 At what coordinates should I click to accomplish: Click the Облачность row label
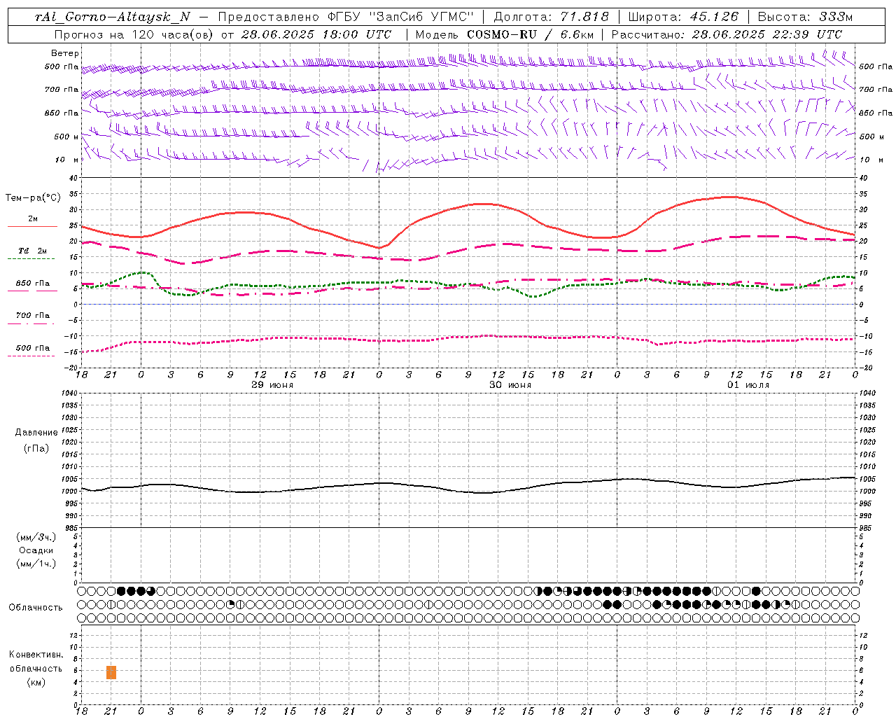tap(36, 607)
